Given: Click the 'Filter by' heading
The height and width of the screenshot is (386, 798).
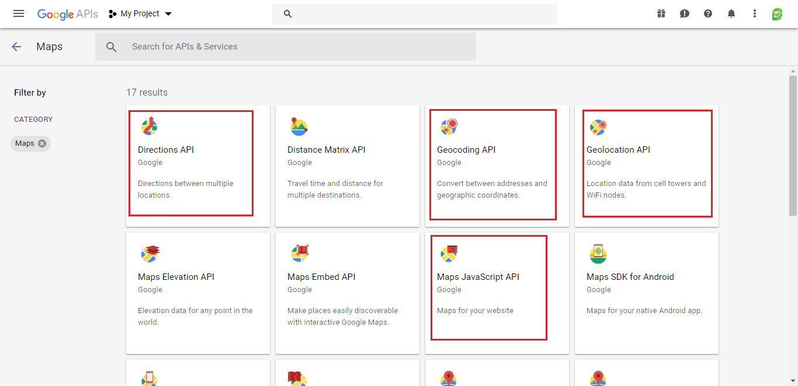Looking at the screenshot, I should pyautogui.click(x=30, y=93).
